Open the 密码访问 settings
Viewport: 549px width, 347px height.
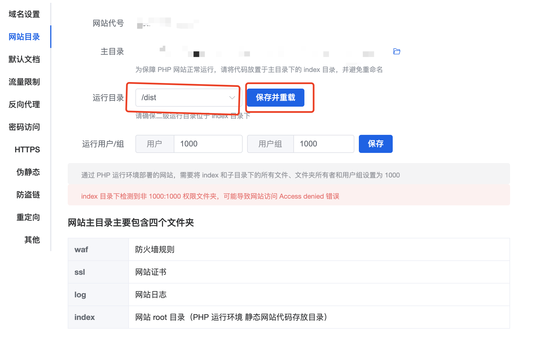[24, 127]
